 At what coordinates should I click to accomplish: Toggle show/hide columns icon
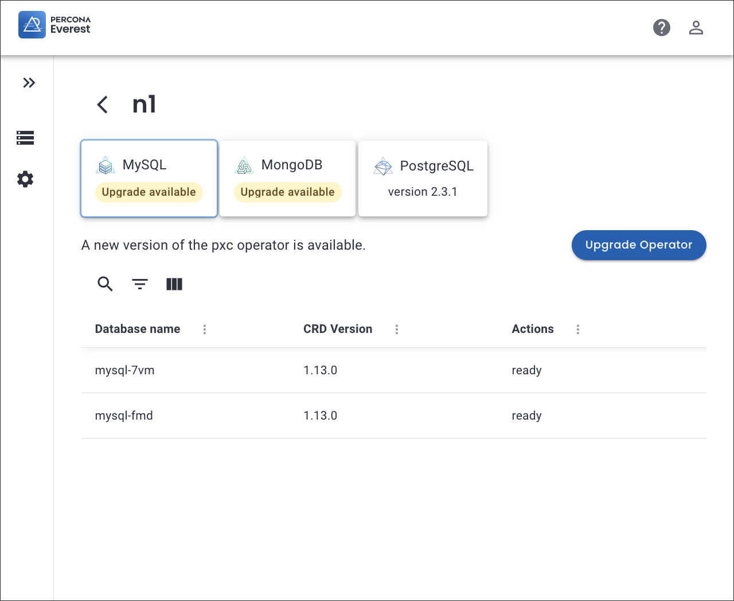pyautogui.click(x=174, y=284)
